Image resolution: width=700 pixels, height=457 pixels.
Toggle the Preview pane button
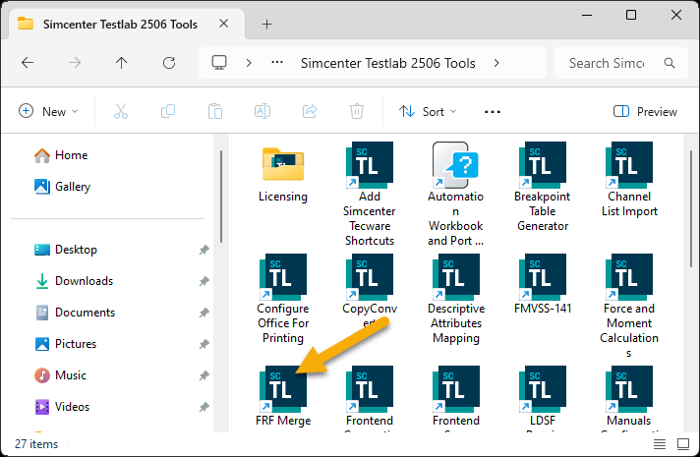tap(645, 112)
